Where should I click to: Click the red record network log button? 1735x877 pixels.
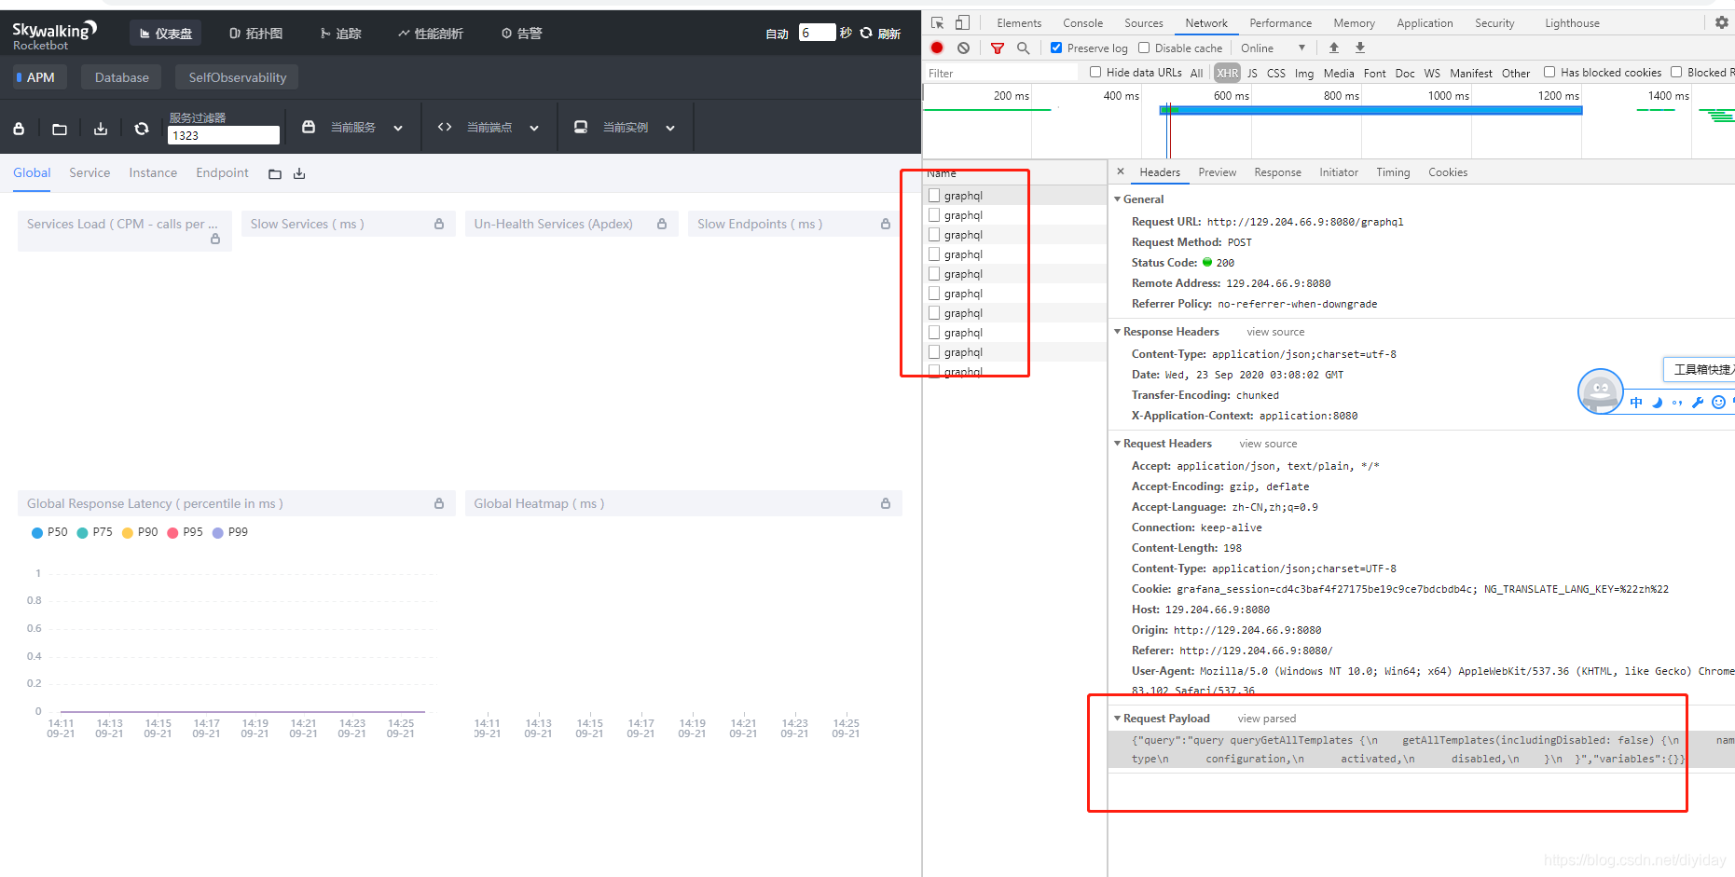[937, 48]
